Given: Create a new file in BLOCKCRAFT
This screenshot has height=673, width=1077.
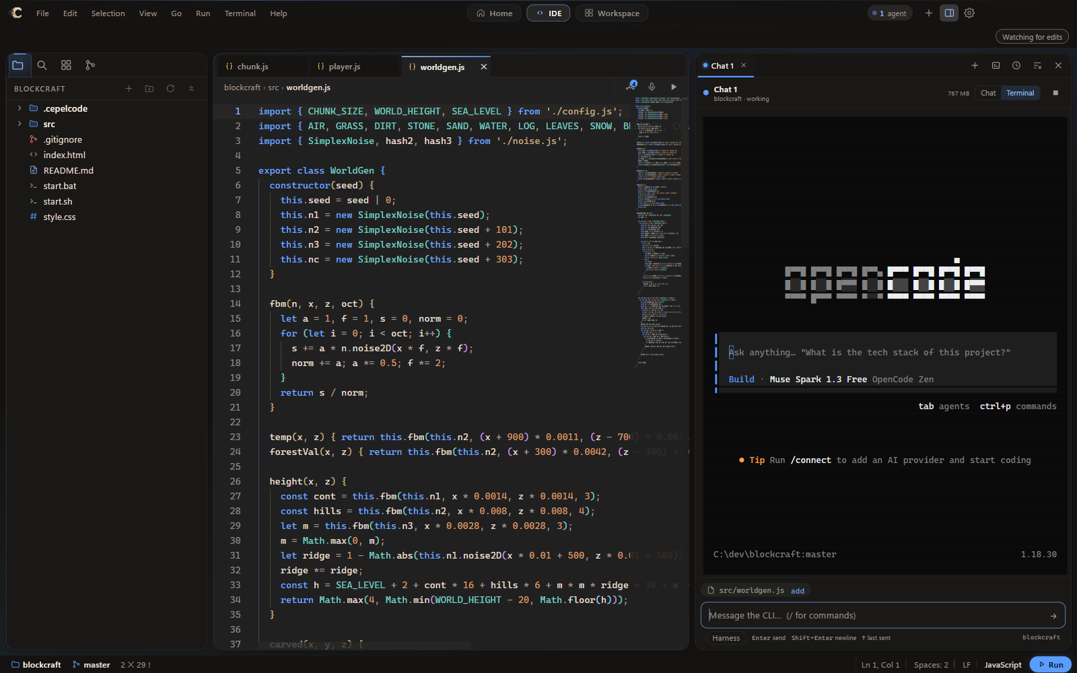Looking at the screenshot, I should tap(129, 89).
